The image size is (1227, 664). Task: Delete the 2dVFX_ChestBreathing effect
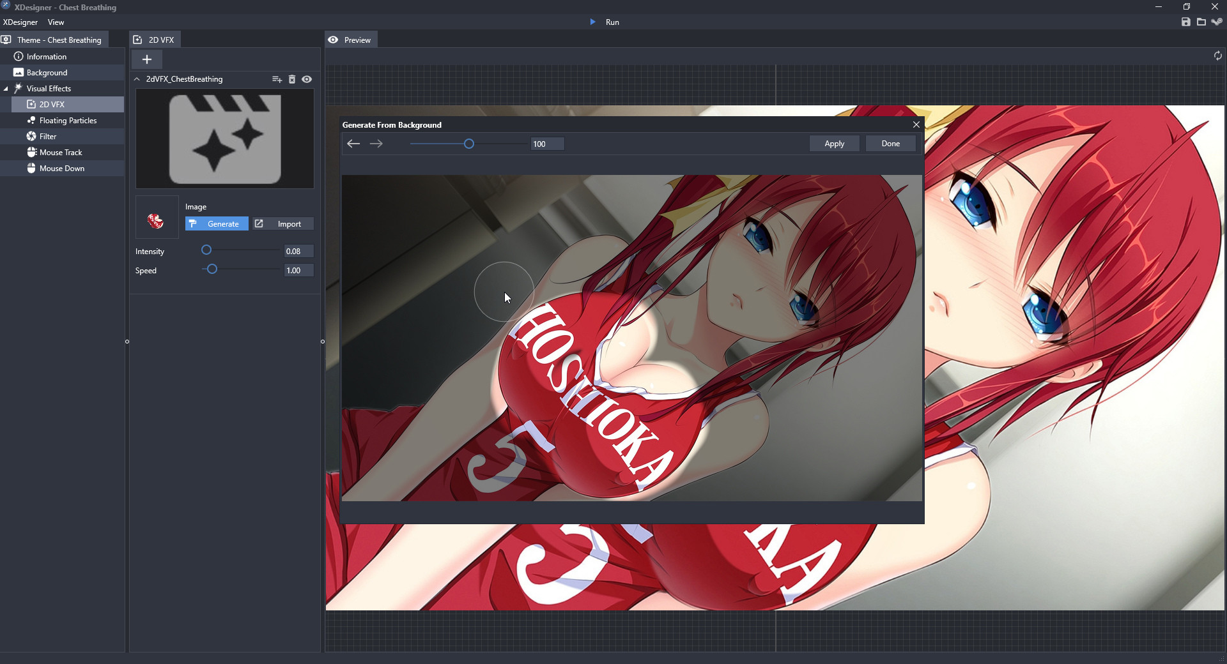click(292, 79)
